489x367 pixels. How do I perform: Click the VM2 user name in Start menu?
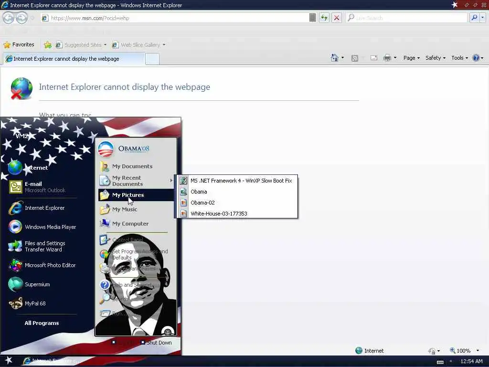click(22, 136)
